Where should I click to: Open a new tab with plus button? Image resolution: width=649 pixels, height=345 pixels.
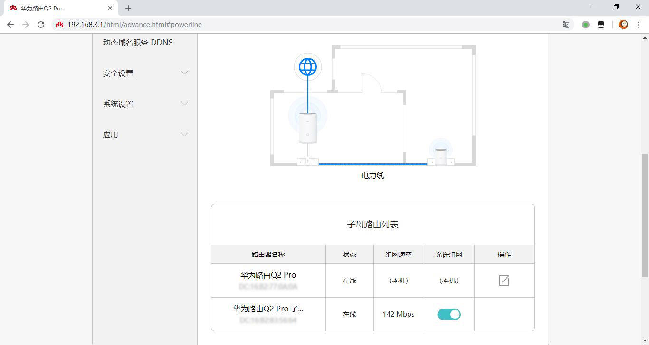click(128, 8)
